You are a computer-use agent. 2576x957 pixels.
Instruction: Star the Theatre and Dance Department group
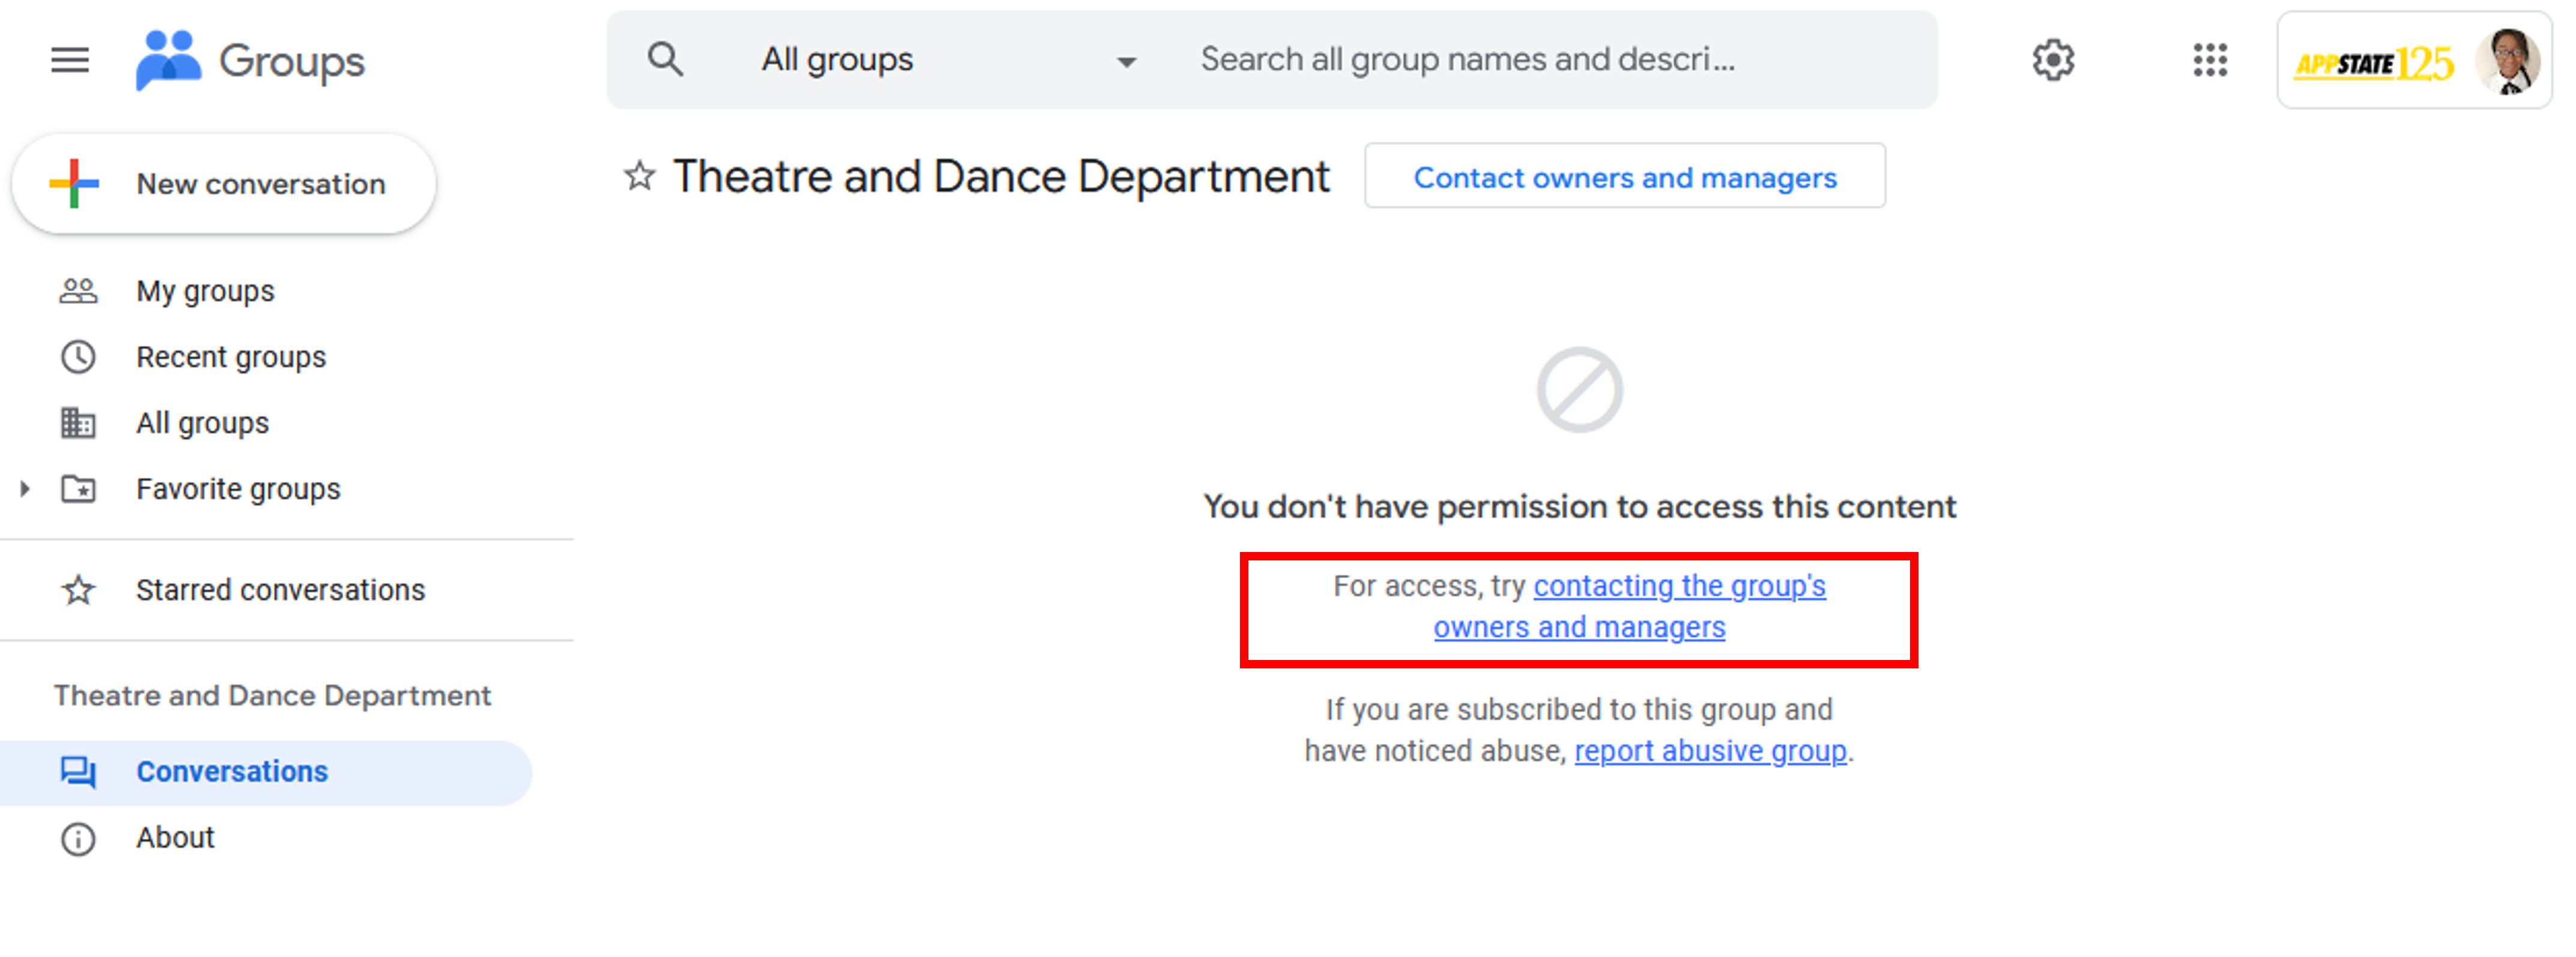640,177
